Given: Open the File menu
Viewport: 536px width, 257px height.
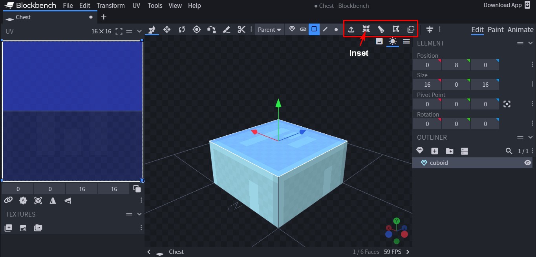Looking at the screenshot, I should (68, 5).
